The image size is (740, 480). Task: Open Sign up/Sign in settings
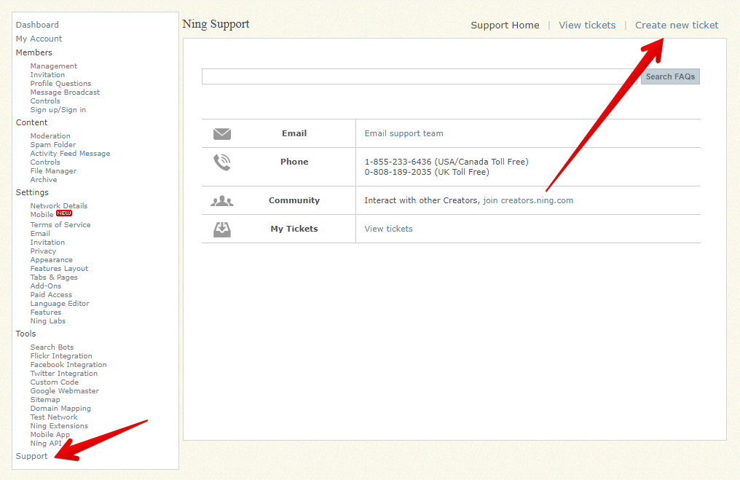point(58,110)
